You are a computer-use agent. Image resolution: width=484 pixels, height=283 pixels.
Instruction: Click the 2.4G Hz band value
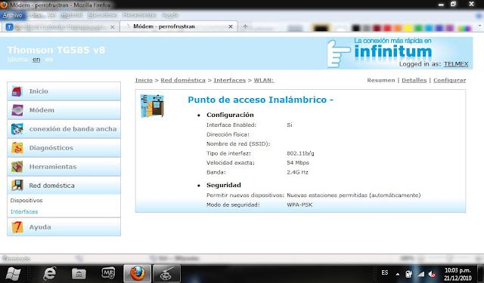point(297,172)
